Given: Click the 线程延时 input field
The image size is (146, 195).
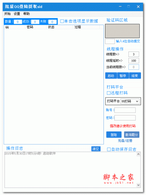Looking at the screenshot, I should [134, 61].
